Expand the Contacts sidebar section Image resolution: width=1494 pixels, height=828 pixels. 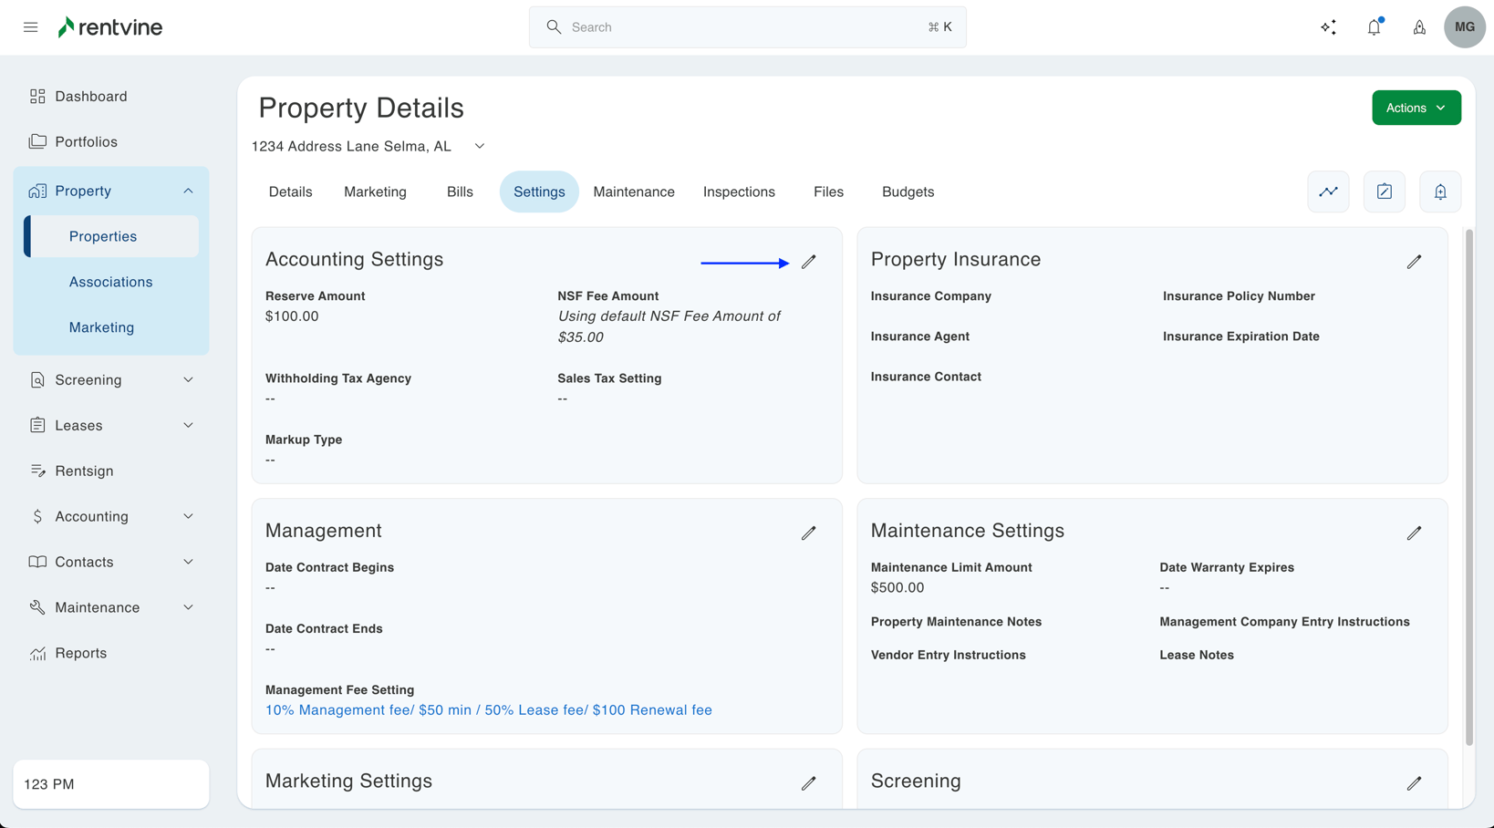pos(188,563)
